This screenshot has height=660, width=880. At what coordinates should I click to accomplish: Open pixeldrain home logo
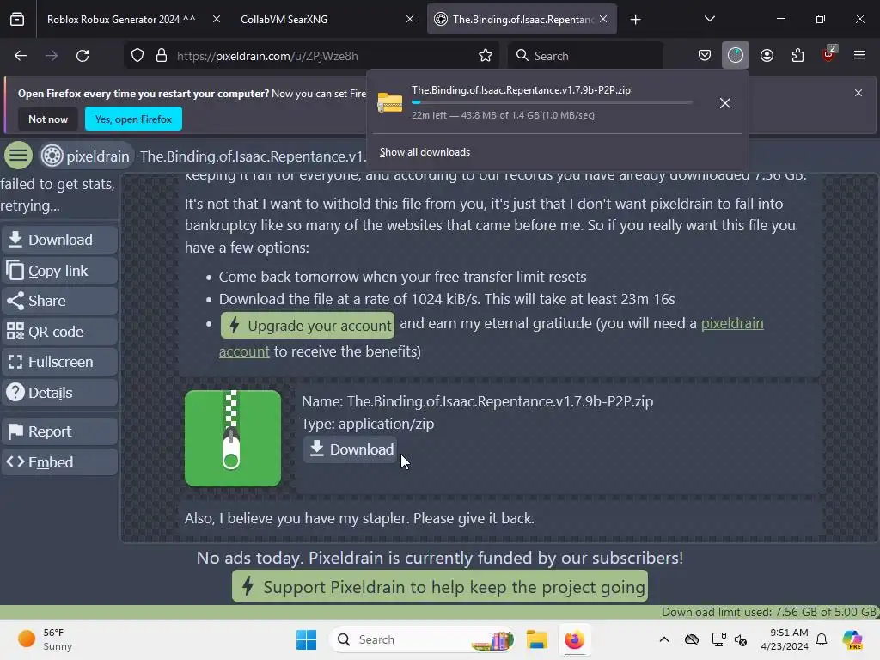pos(85,156)
